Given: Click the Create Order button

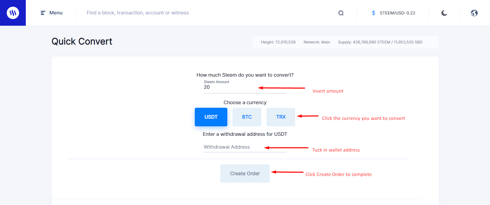Looking at the screenshot, I should click(x=245, y=174).
